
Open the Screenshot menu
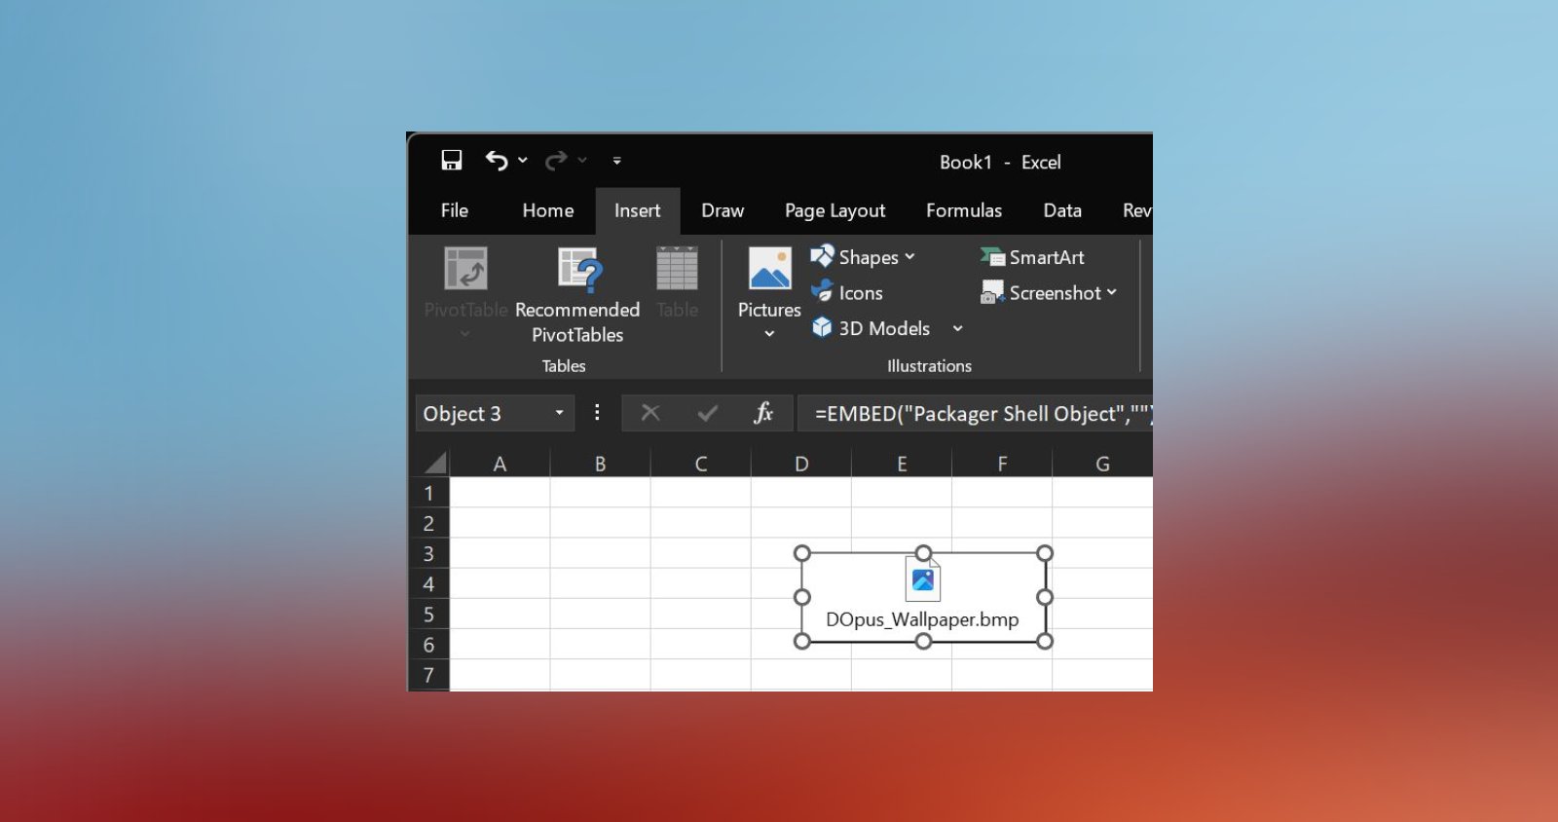(x=1048, y=292)
